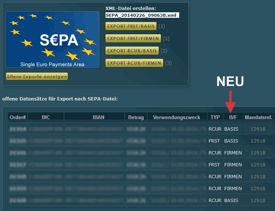Click the SEPA Single Euro Payments Area logo
The width and height of the screenshot is (275, 211).
(53, 39)
